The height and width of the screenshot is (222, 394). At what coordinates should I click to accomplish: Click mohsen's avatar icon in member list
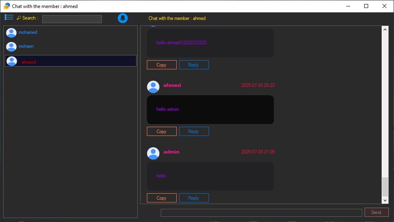(x=12, y=47)
